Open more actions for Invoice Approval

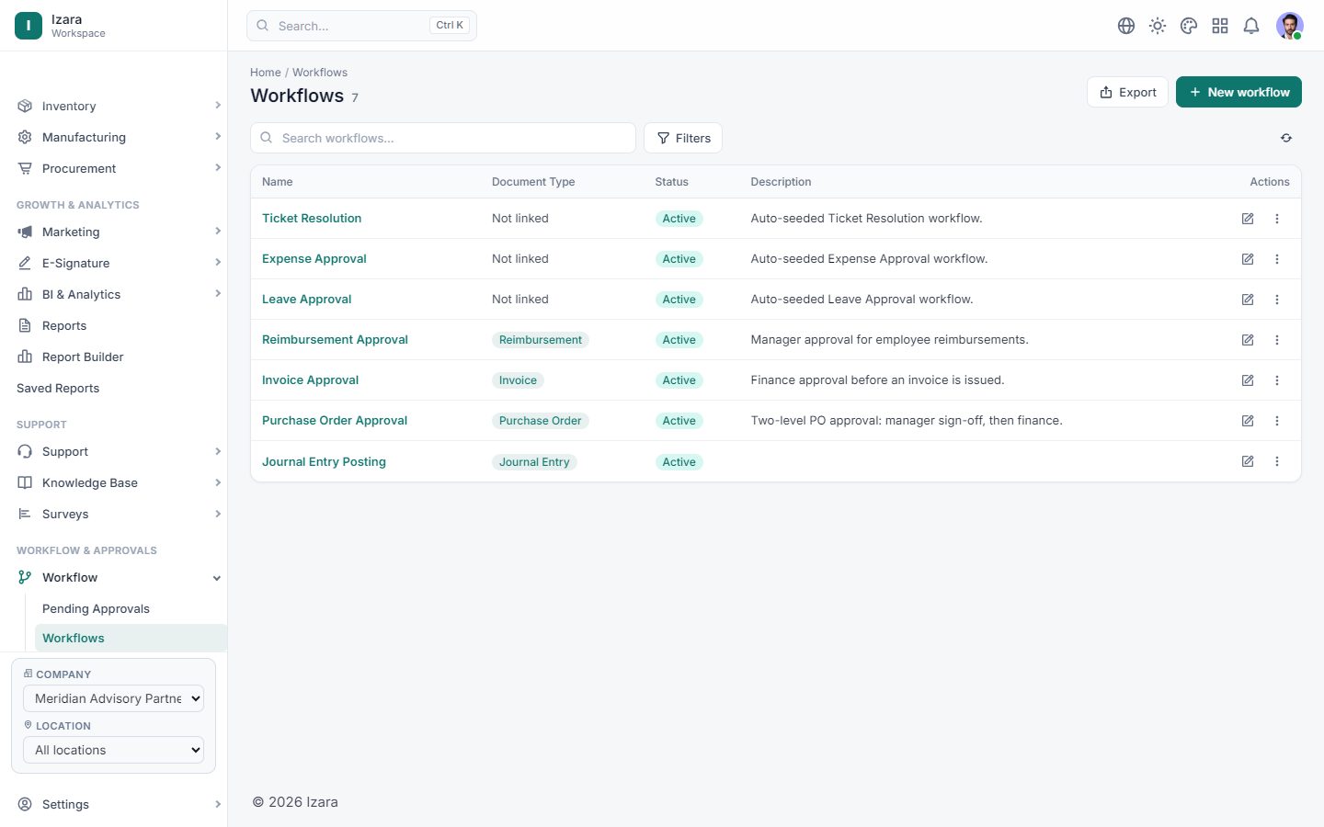(x=1277, y=380)
